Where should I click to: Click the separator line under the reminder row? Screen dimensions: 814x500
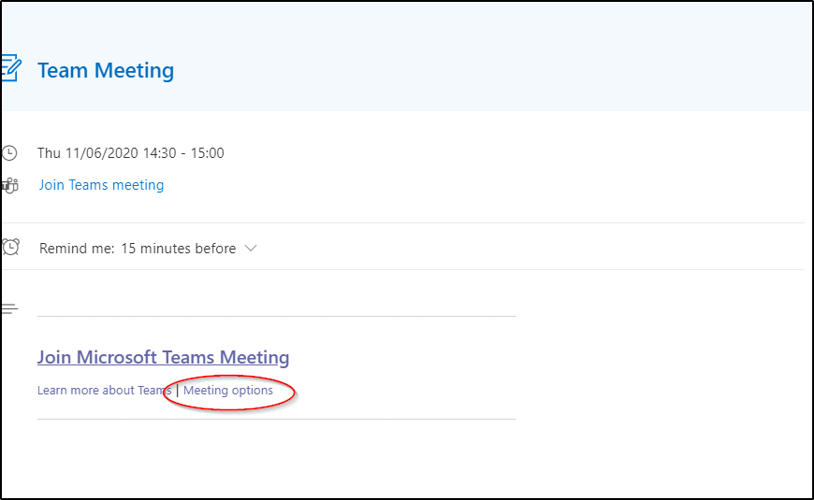[403, 270]
